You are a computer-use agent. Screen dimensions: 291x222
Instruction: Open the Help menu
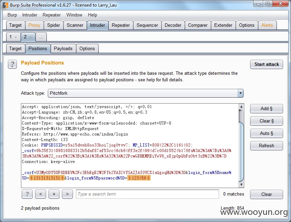coord(93,15)
